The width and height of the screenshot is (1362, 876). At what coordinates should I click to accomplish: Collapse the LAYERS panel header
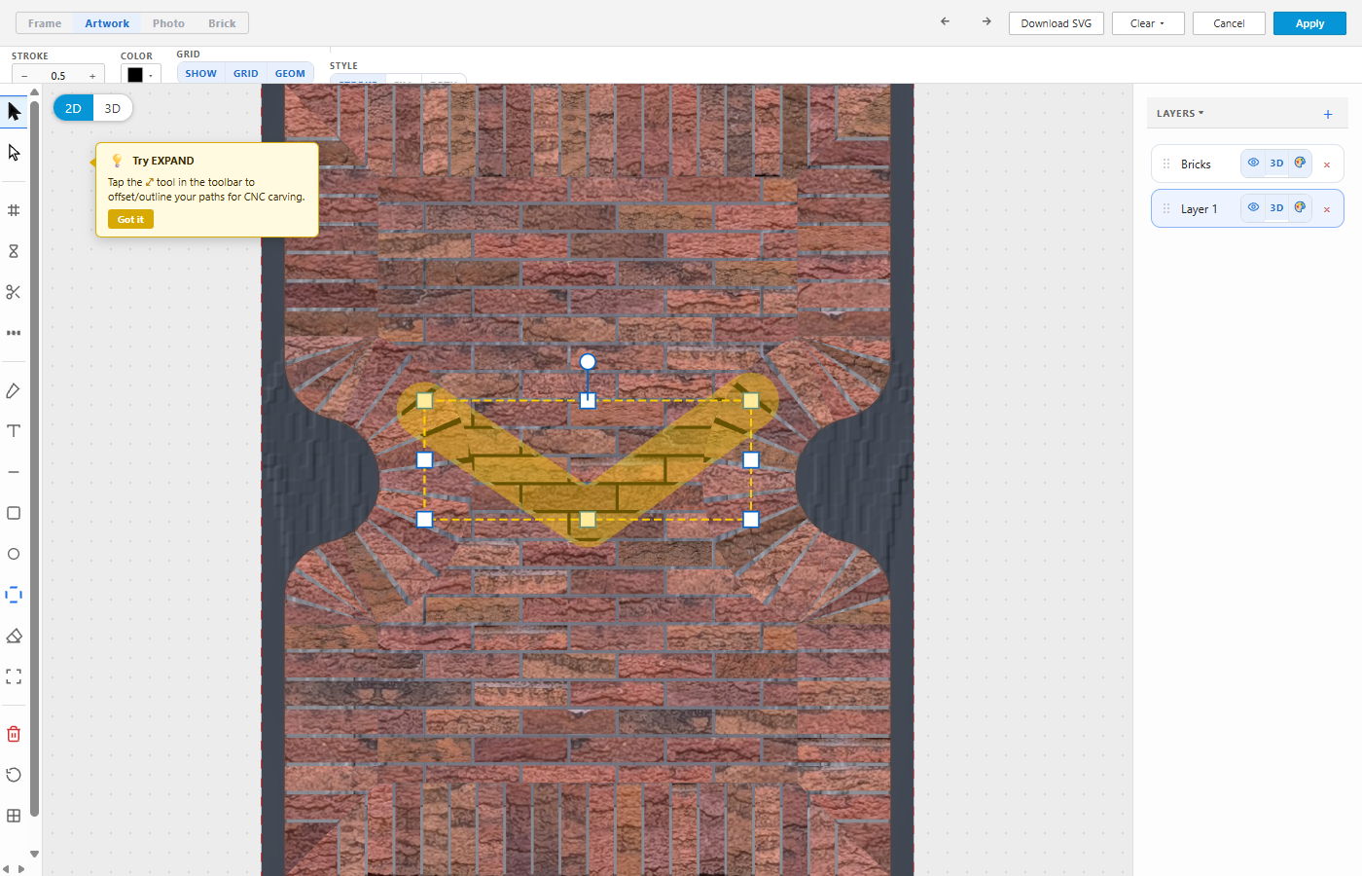(1180, 114)
